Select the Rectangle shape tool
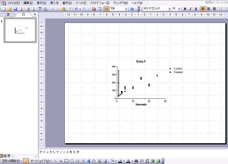 66,161
